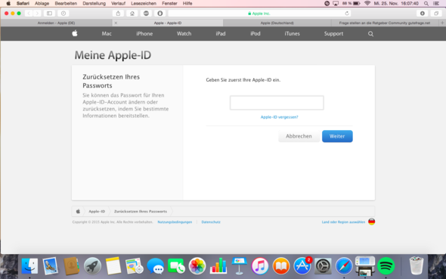Click the Safari address bar showing Apple Inc.
The height and width of the screenshot is (279, 446).
(259, 14)
